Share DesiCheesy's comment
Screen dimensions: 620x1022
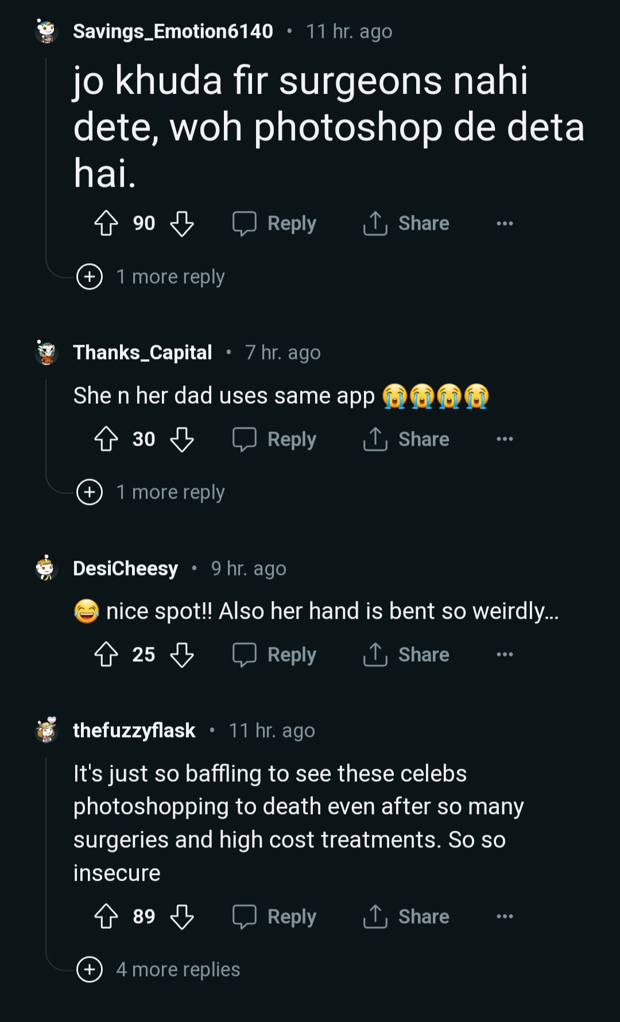pos(406,655)
